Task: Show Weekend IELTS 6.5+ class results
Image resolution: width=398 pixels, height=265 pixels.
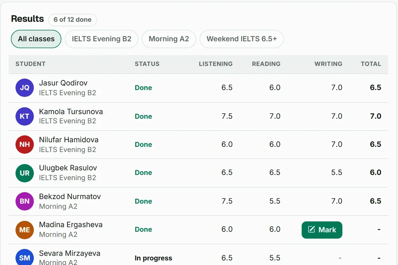Action: pos(242,39)
